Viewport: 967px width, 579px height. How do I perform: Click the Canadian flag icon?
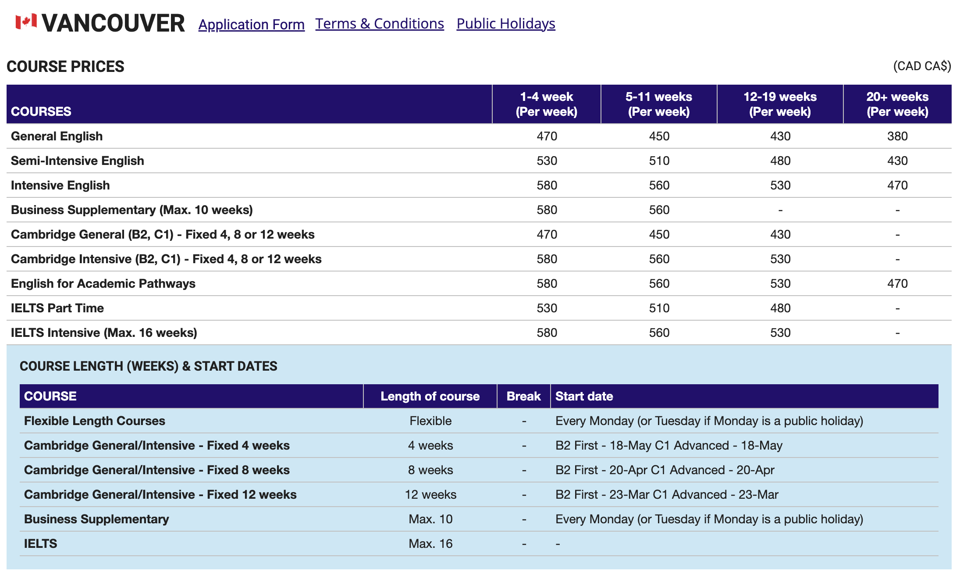point(26,22)
